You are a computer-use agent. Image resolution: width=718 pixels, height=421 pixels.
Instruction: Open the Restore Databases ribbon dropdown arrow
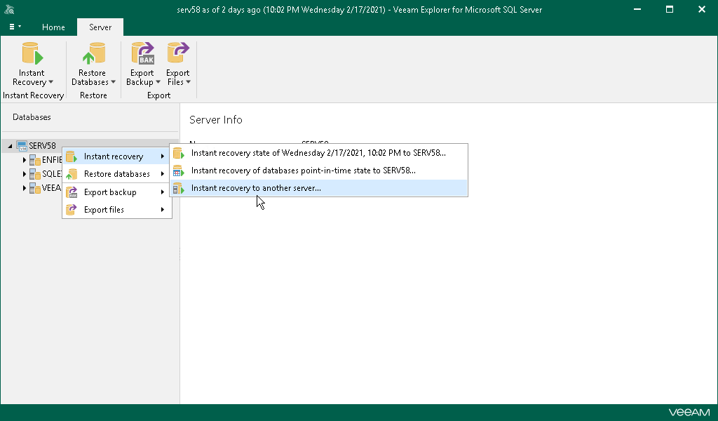click(113, 83)
